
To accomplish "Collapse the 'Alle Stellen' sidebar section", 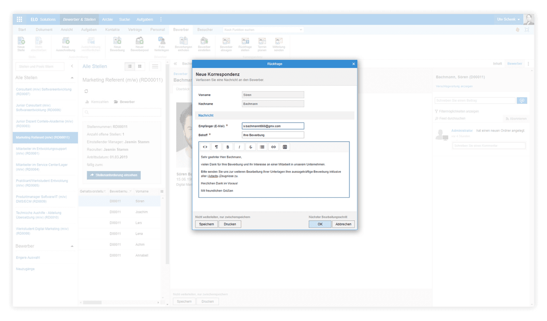I will 72,78.
